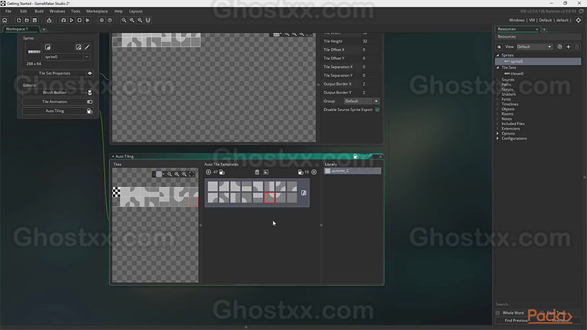Select the sprite0 name field
The height and width of the screenshot is (330, 587).
tap(63, 57)
